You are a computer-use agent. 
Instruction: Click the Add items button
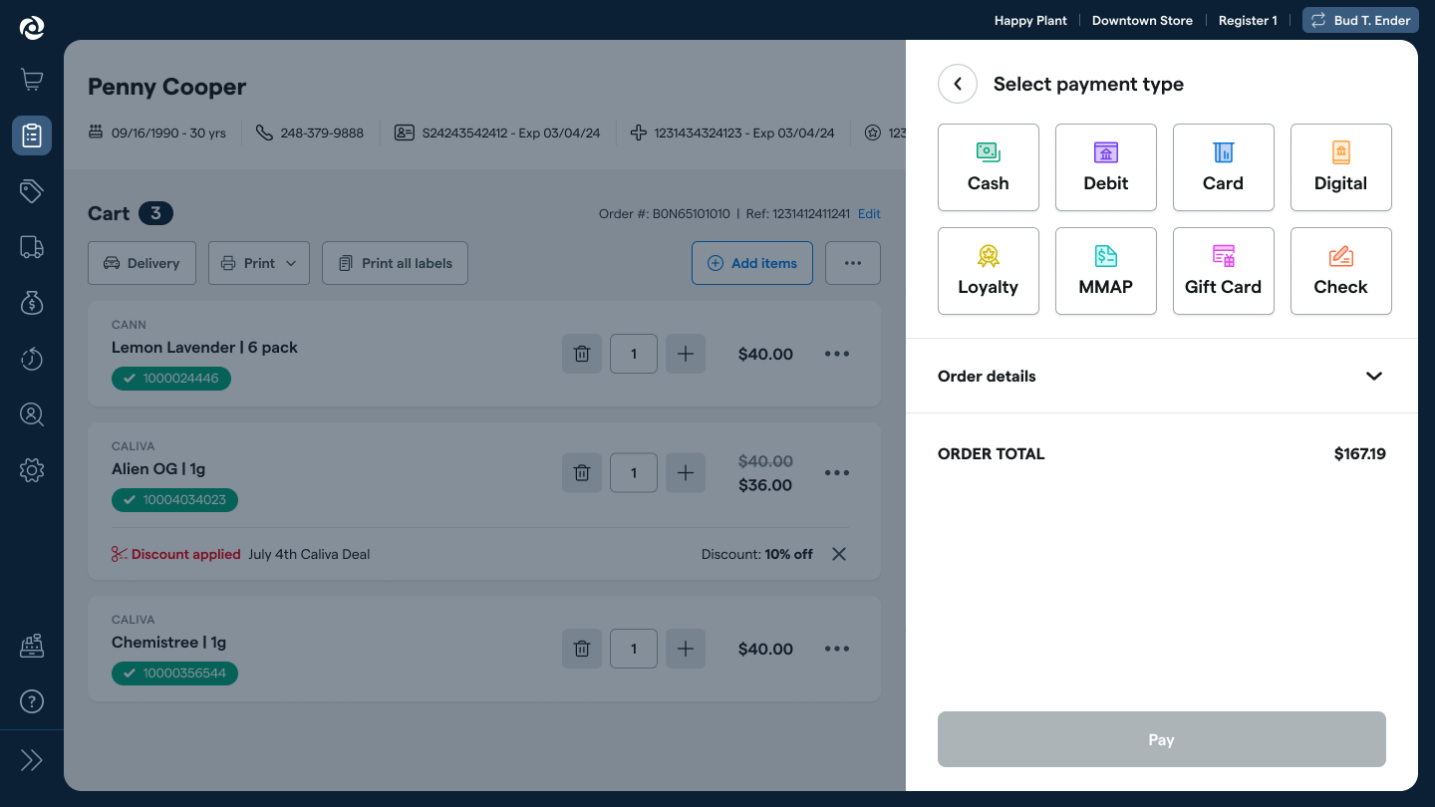(x=752, y=263)
